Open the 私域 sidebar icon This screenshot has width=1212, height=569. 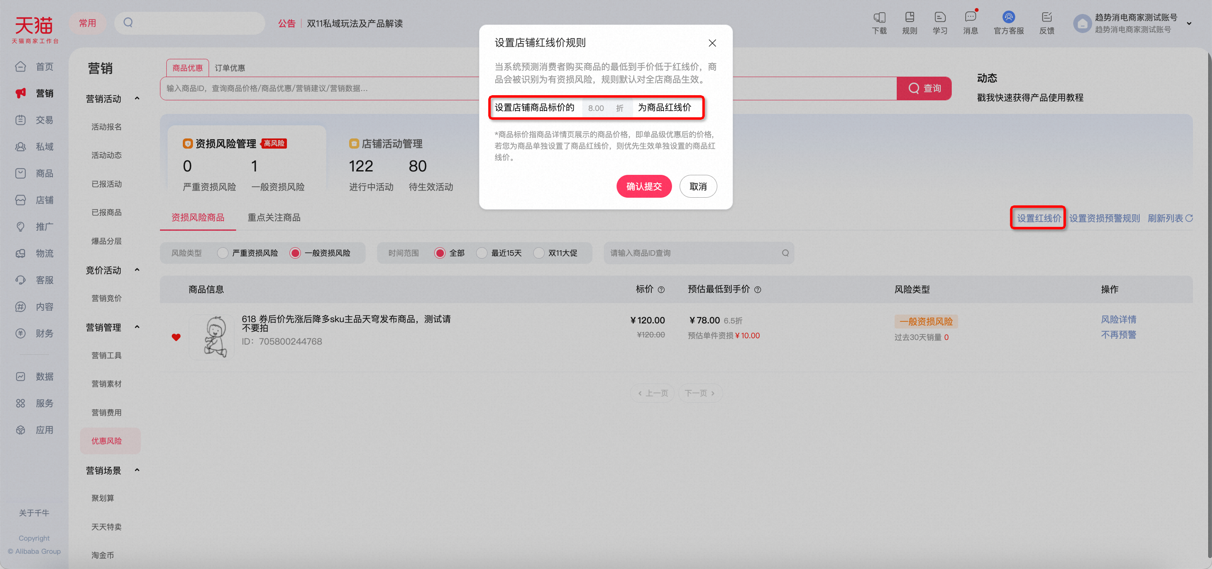pos(20,147)
